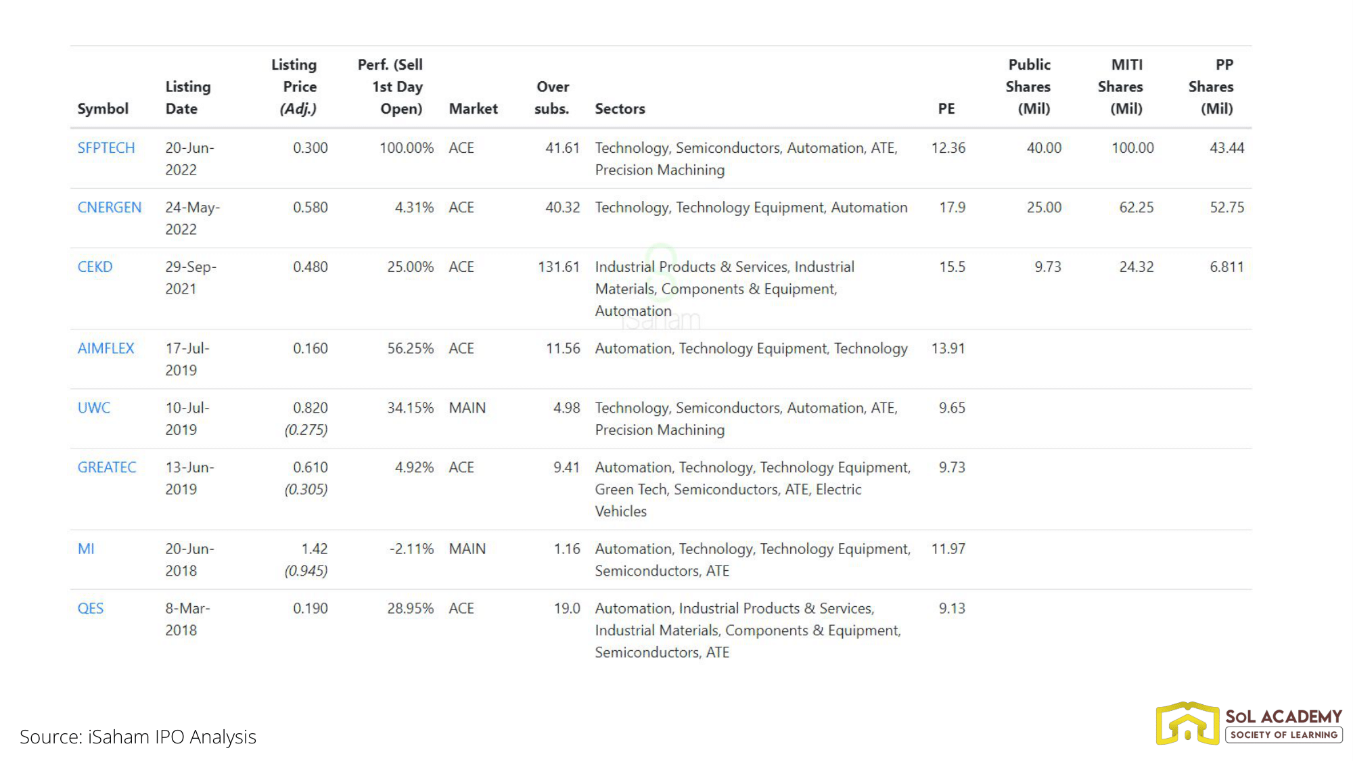Open the UWC stock link
The width and height of the screenshot is (1353, 761).
click(93, 408)
